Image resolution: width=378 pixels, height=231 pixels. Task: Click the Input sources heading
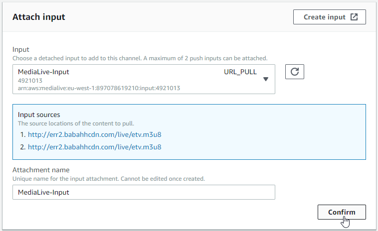[39, 115]
